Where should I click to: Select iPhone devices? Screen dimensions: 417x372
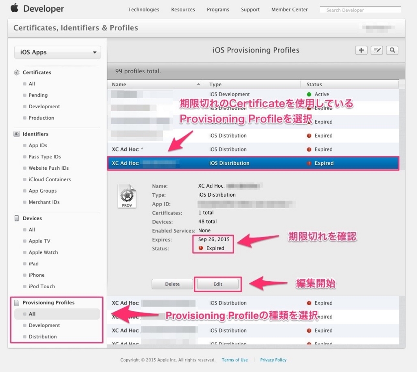coord(36,275)
